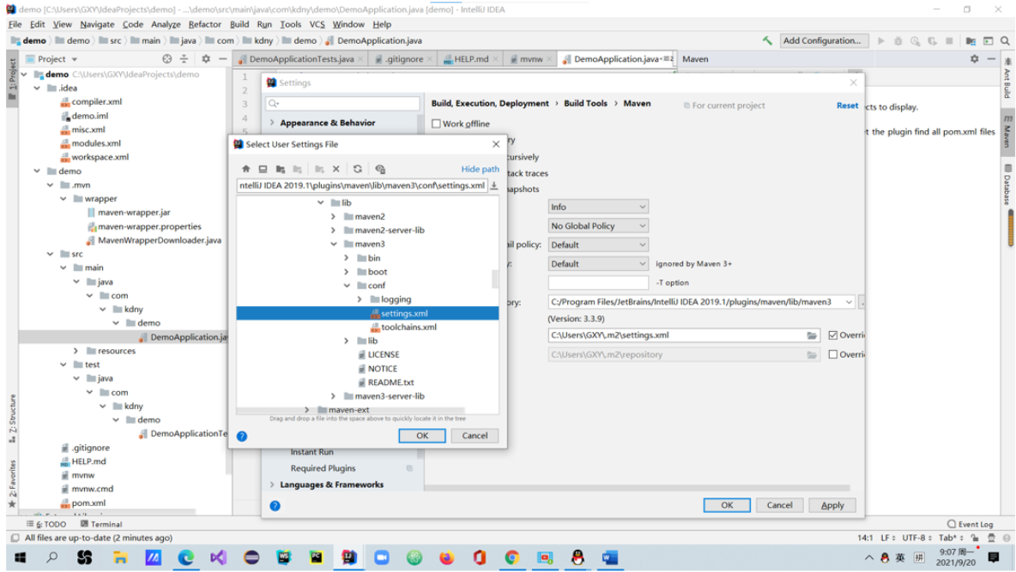The image size is (1016, 572).
Task: Open the Info output level dropdown
Action: 598,207
